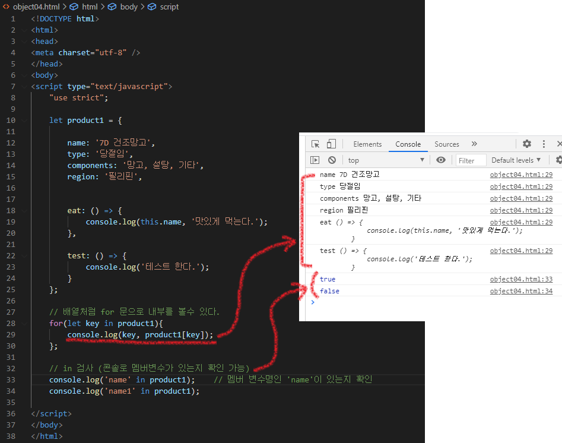
Task: Show more DevTools tabs chevron
Action: 474,144
